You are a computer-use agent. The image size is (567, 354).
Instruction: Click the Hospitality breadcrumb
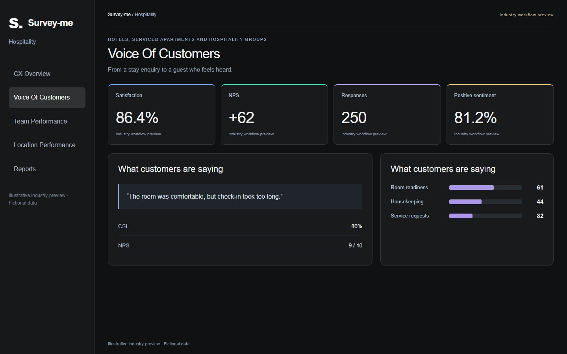coord(145,15)
